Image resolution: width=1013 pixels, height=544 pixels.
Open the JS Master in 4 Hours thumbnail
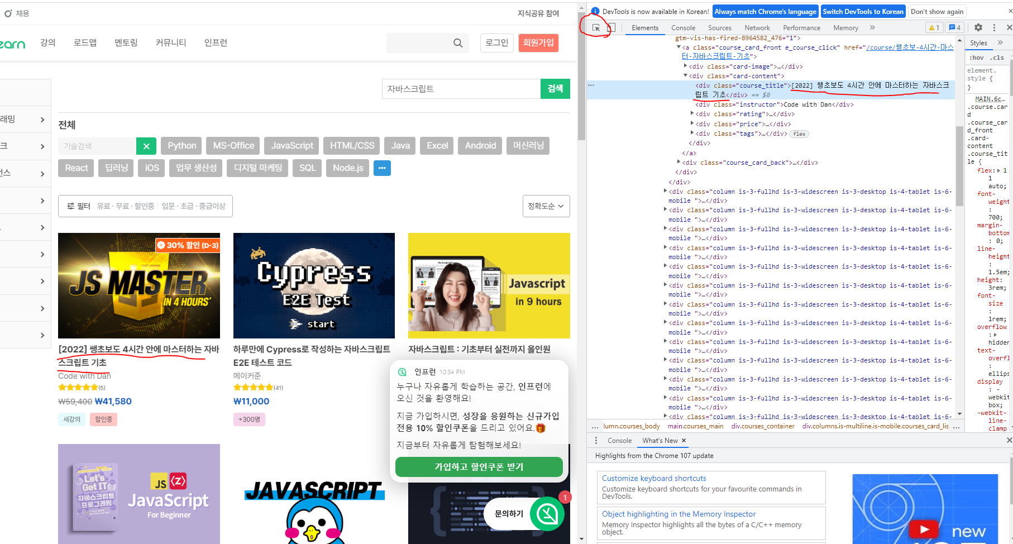(139, 285)
